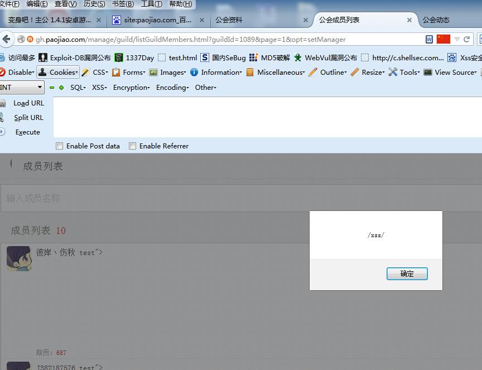The image size is (482, 370).
Task: Open Exploit-DB bookmark icon
Action: click(43, 57)
